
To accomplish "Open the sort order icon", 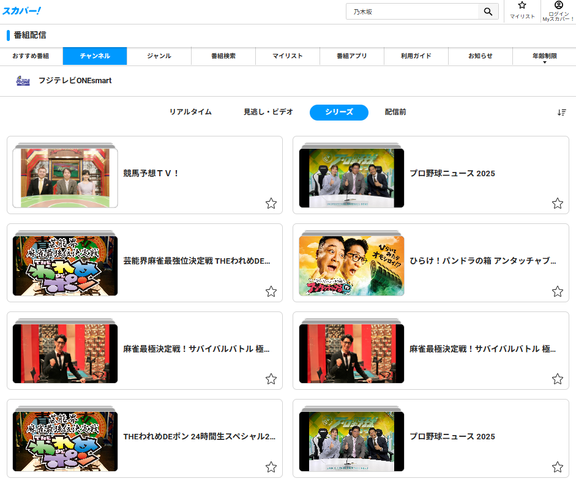I will 561,113.
